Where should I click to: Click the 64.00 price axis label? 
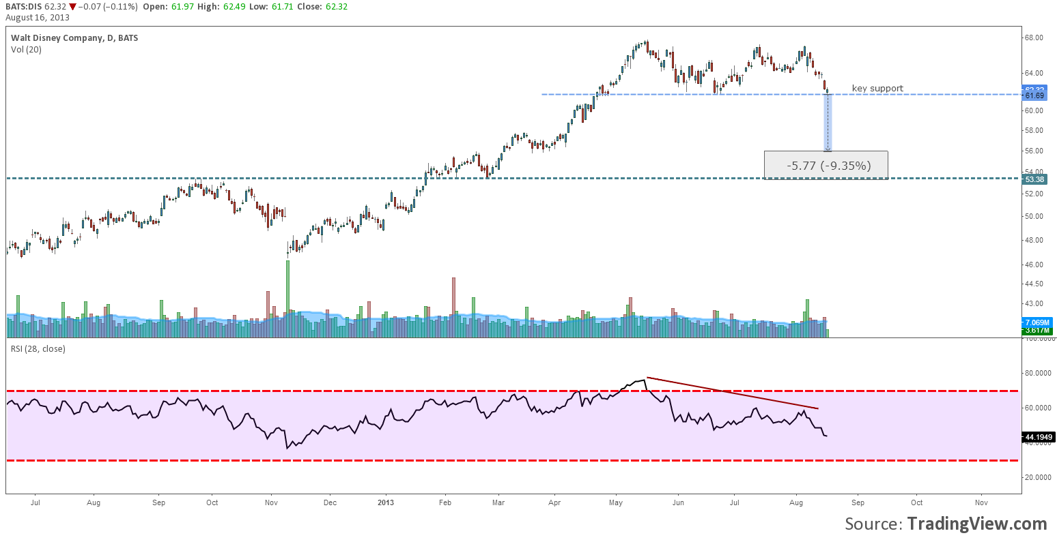(1034, 73)
